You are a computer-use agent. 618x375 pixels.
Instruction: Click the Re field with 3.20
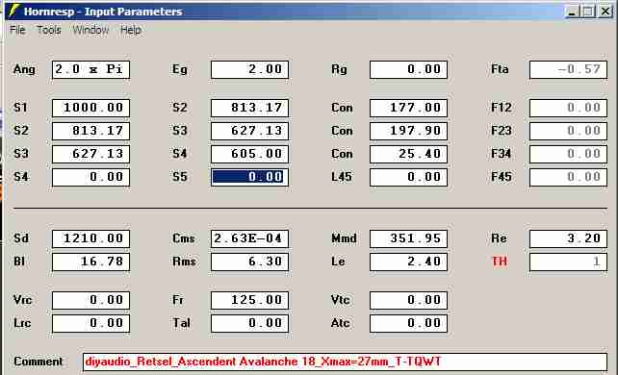[568, 238]
